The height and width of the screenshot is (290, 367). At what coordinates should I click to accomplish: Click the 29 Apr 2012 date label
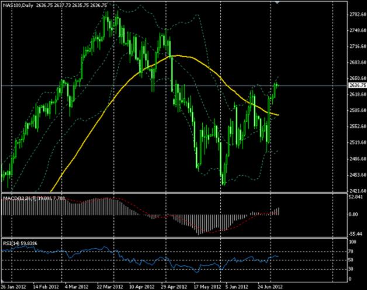tap(174, 286)
